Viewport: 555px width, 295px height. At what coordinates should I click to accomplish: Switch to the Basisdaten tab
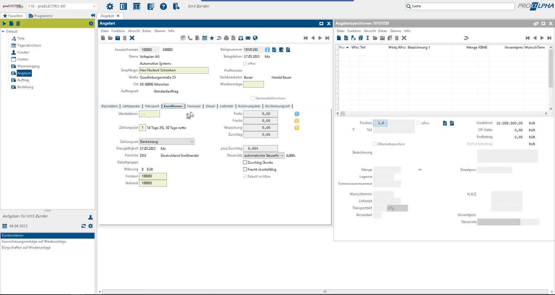click(110, 106)
